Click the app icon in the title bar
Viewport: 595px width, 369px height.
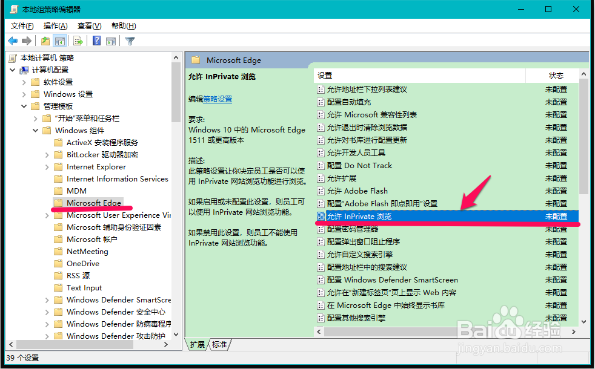tap(14, 9)
